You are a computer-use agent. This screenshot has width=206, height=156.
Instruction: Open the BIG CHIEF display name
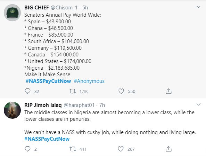[37, 8]
